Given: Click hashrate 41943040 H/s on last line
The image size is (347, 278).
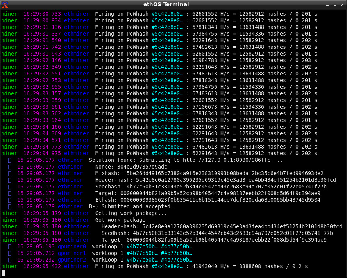Looking at the screenshot, I should click(211, 267).
